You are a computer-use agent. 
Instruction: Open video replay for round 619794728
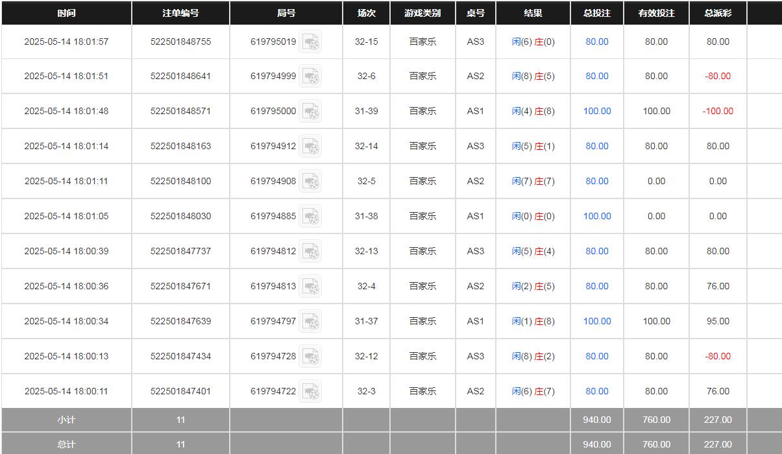pyautogui.click(x=310, y=357)
